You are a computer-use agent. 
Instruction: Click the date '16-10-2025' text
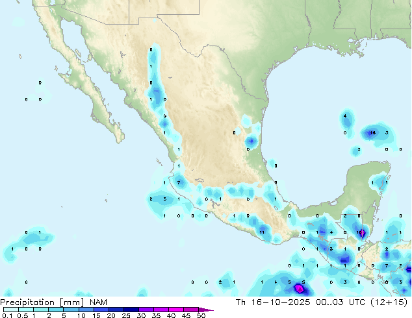(x=281, y=302)
